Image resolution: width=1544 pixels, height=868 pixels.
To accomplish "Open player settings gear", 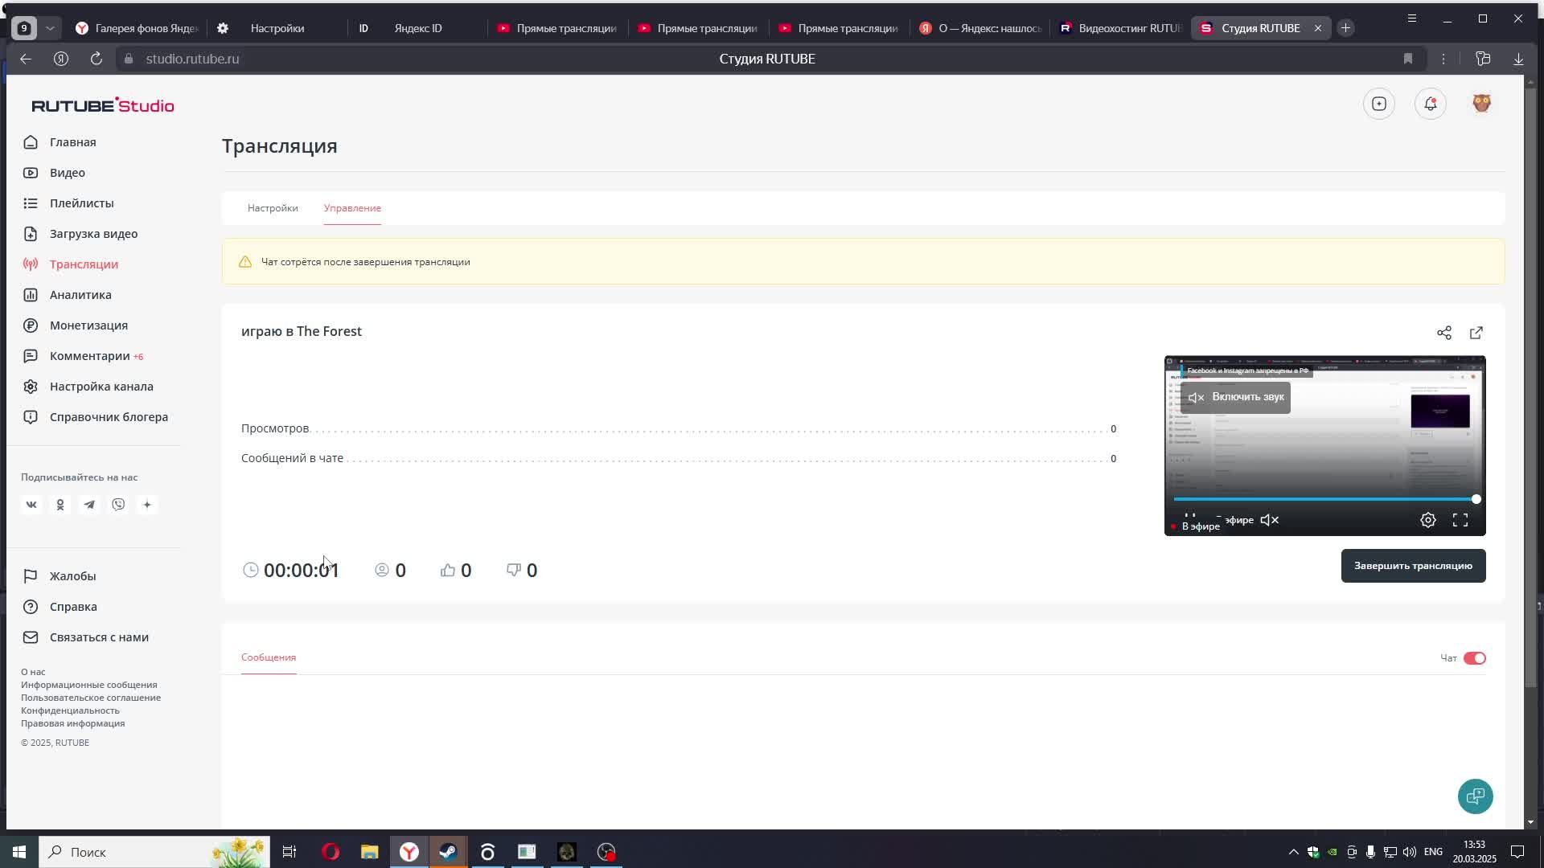I will [1427, 520].
